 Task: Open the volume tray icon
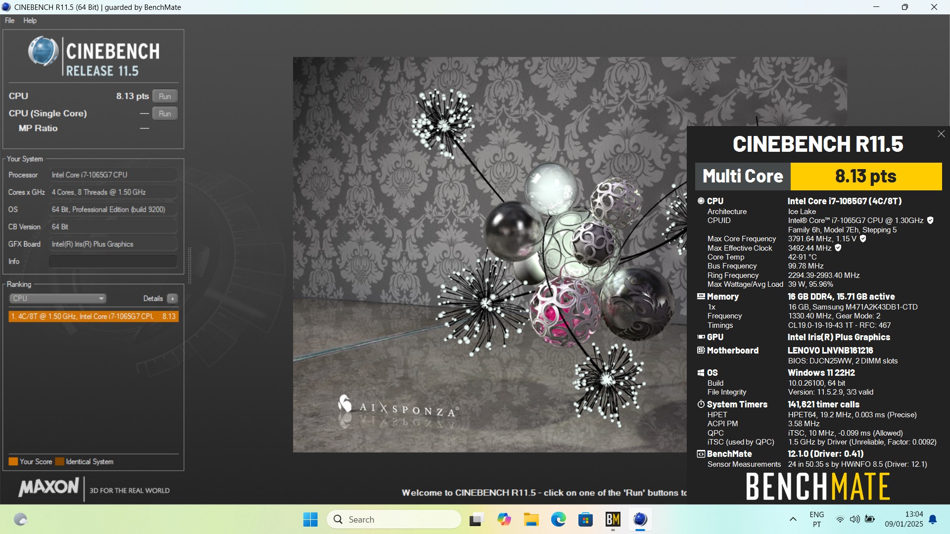click(855, 519)
